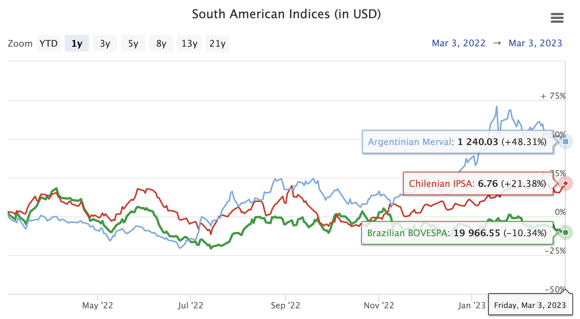This screenshot has width=580, height=319.
Task: Set zoom range to 5y
Action: 133,43
